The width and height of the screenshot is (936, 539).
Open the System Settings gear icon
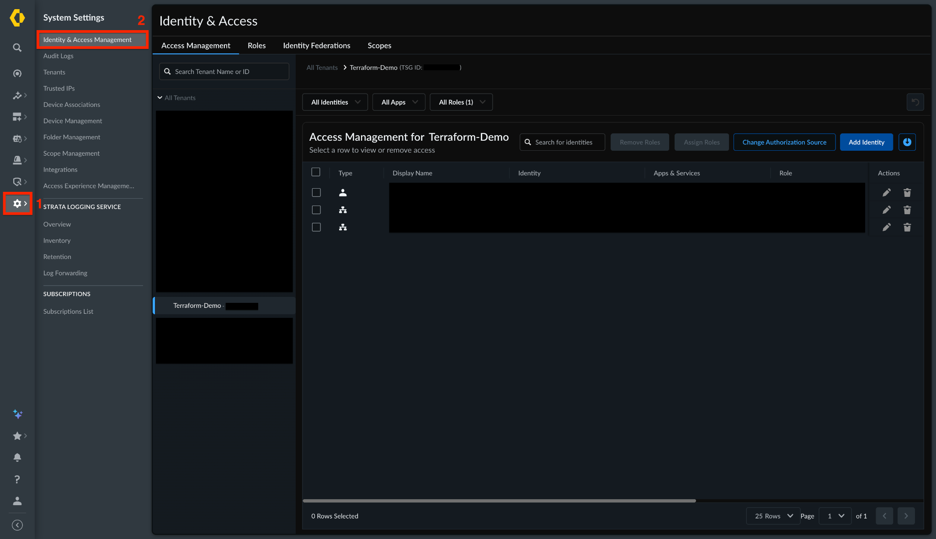tap(17, 204)
